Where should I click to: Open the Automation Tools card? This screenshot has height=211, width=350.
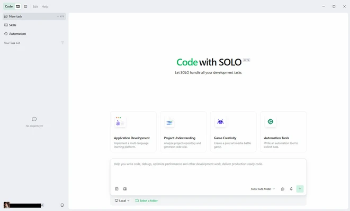tap(283, 132)
